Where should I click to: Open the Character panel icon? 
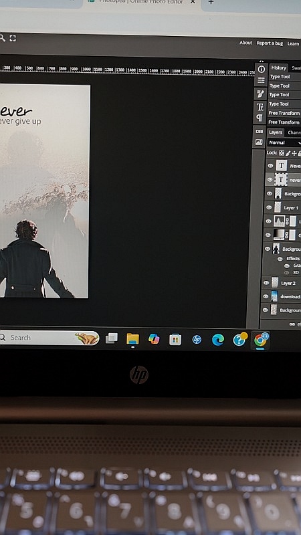(x=260, y=107)
